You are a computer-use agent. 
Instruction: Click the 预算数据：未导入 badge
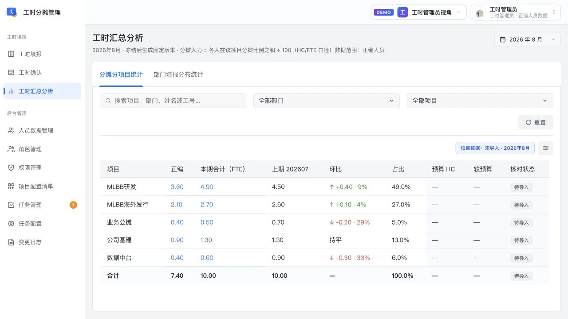[495, 148]
